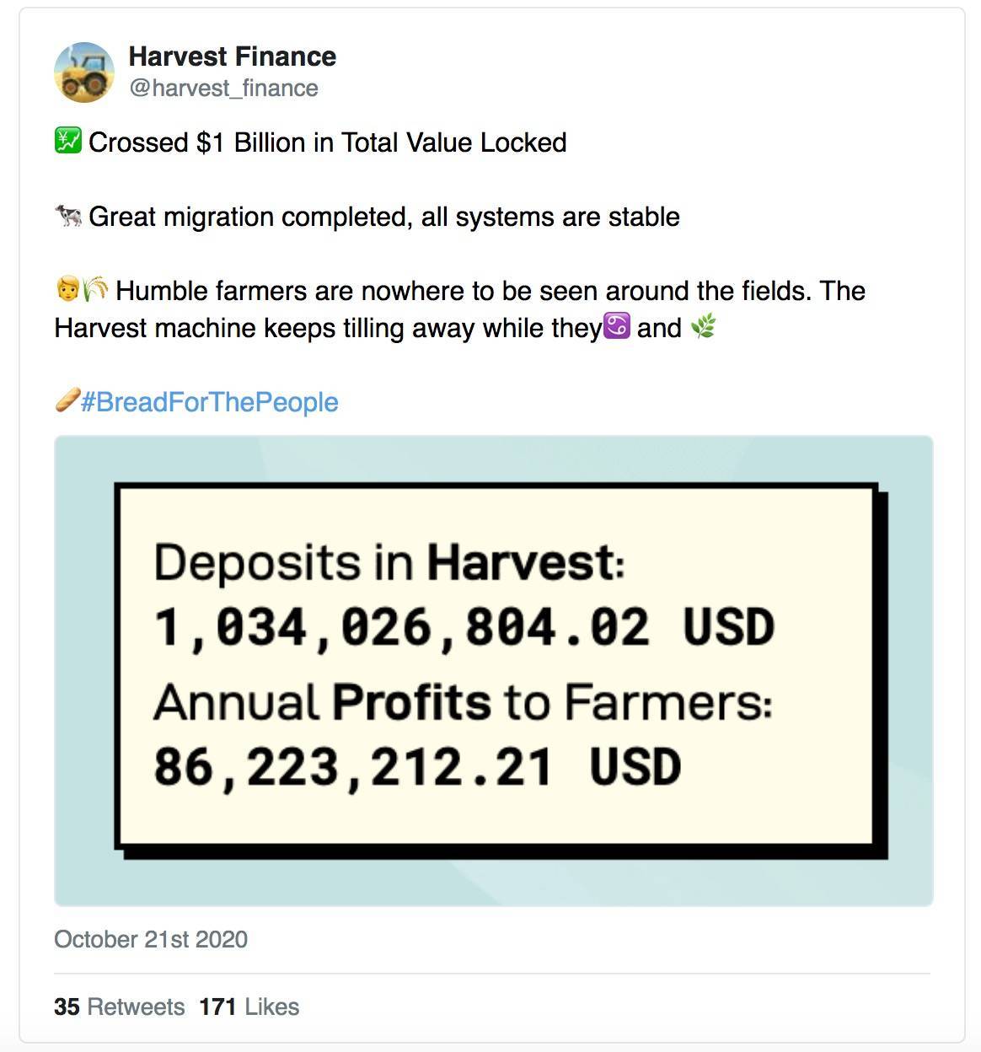
Task: Click the Annual Profits to Farmers figure
Action: point(417,764)
